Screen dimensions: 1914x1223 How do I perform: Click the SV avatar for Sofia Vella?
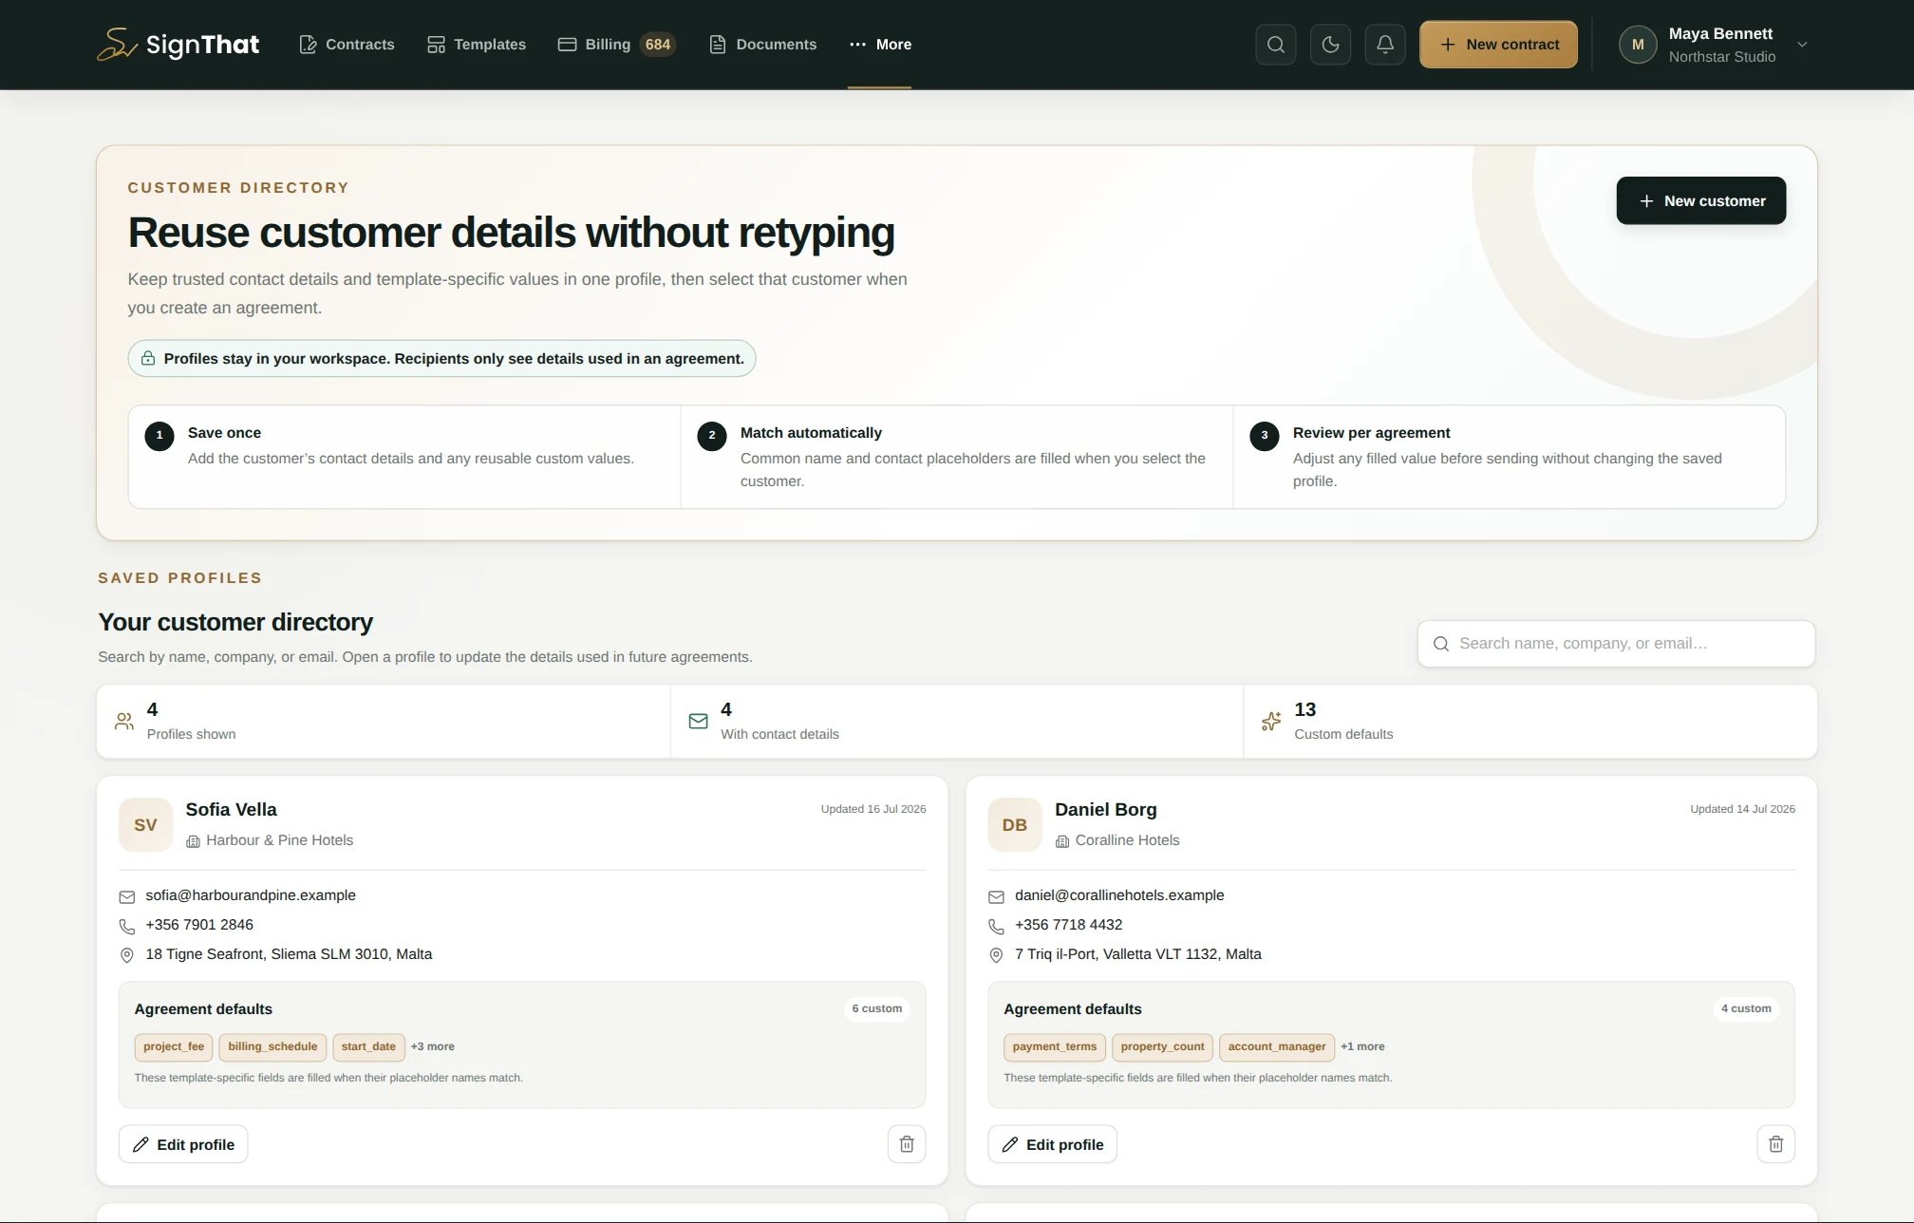tap(145, 825)
